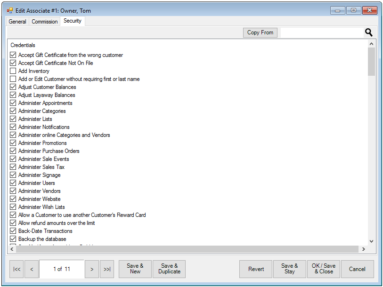Viewport: 383px width, 287px height.
Task: Click Save & Duplicate button
Action: 169,269
